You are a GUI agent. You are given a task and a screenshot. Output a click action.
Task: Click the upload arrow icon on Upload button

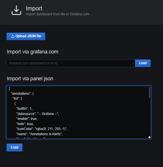pos(13,36)
